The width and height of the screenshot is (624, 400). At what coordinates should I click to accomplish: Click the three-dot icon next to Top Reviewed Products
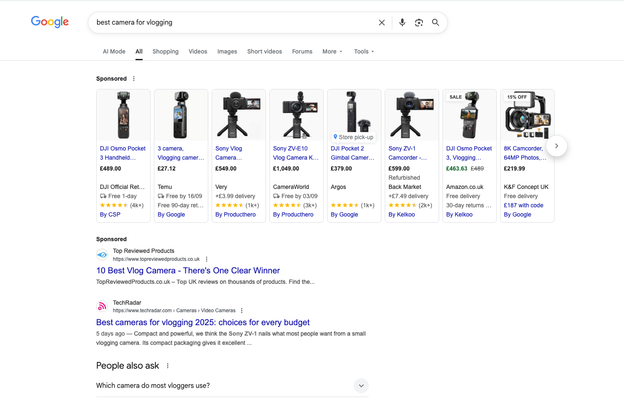click(x=207, y=259)
